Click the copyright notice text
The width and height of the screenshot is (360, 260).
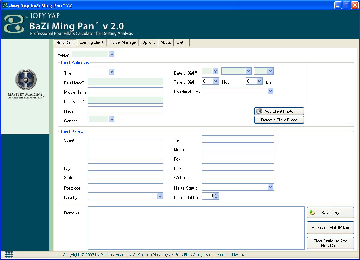tap(153, 255)
